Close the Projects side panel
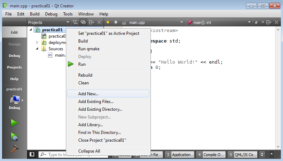The width and height of the screenshot is (283, 161). click(99, 22)
